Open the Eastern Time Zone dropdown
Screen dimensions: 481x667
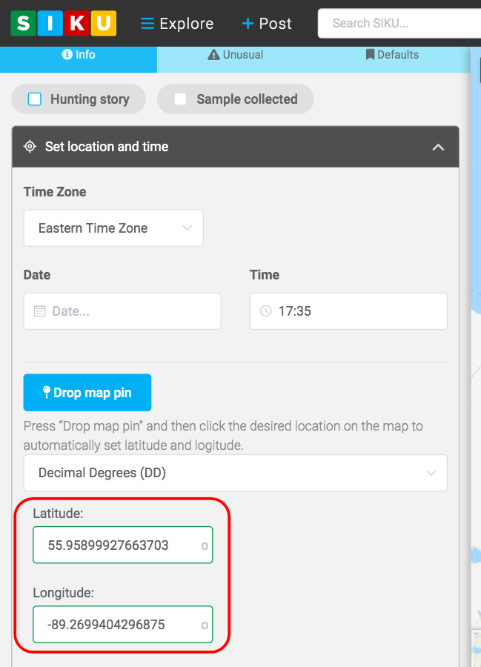tap(113, 228)
